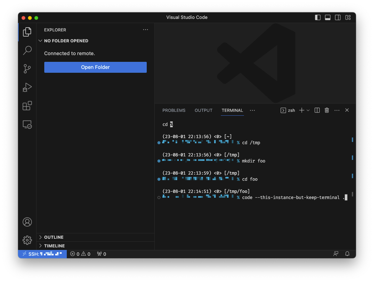Click the EXPLORER panel title
The image size is (374, 282).
coord(55,30)
